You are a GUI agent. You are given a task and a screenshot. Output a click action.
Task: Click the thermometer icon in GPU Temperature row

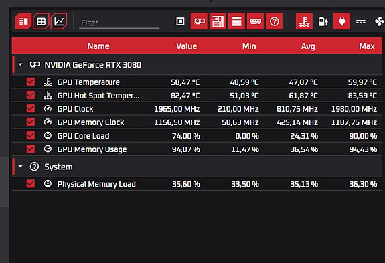tap(48, 82)
